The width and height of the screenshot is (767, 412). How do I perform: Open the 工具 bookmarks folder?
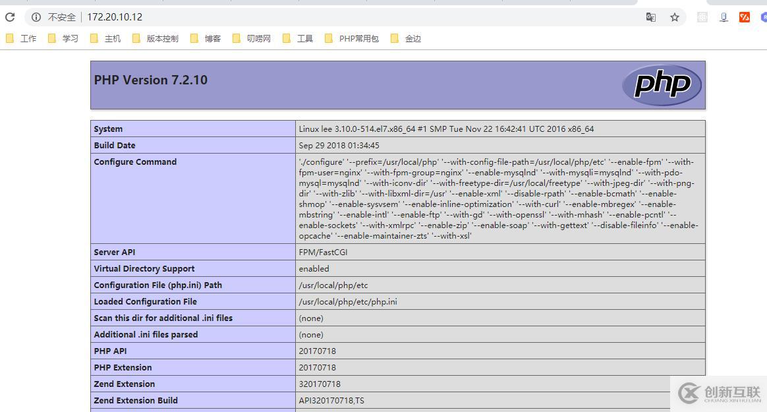tap(304, 38)
